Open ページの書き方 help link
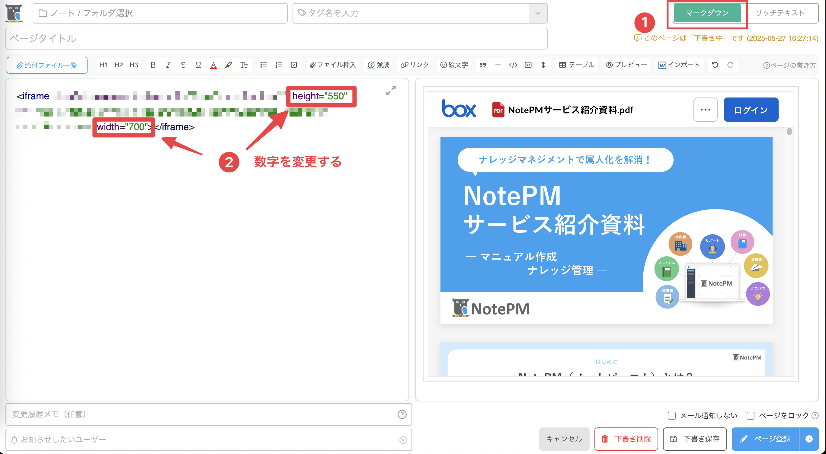 click(x=789, y=66)
